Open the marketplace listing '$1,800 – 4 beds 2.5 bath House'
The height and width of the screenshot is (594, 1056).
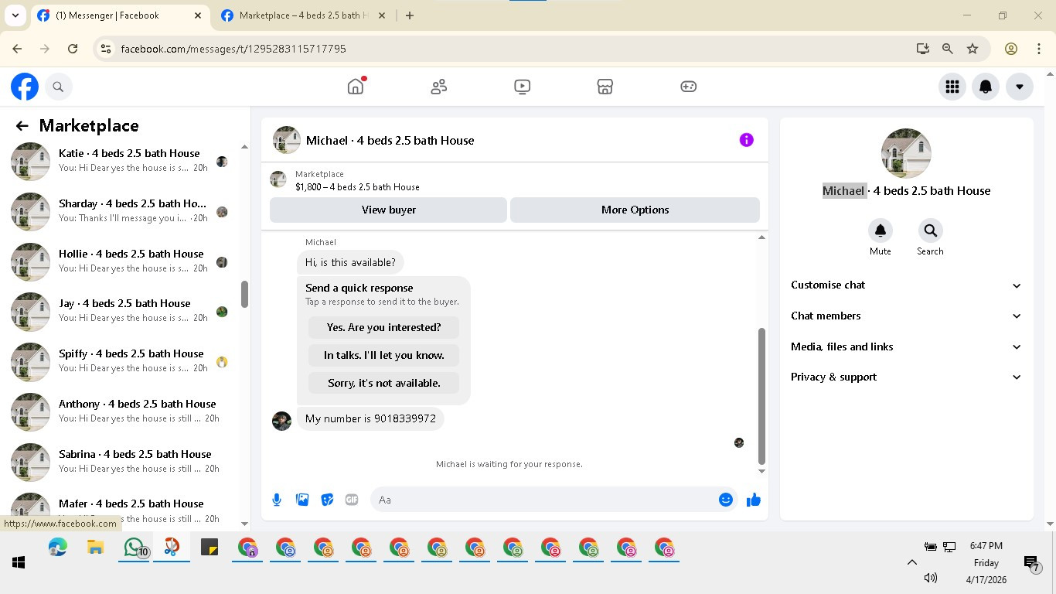[357, 187]
